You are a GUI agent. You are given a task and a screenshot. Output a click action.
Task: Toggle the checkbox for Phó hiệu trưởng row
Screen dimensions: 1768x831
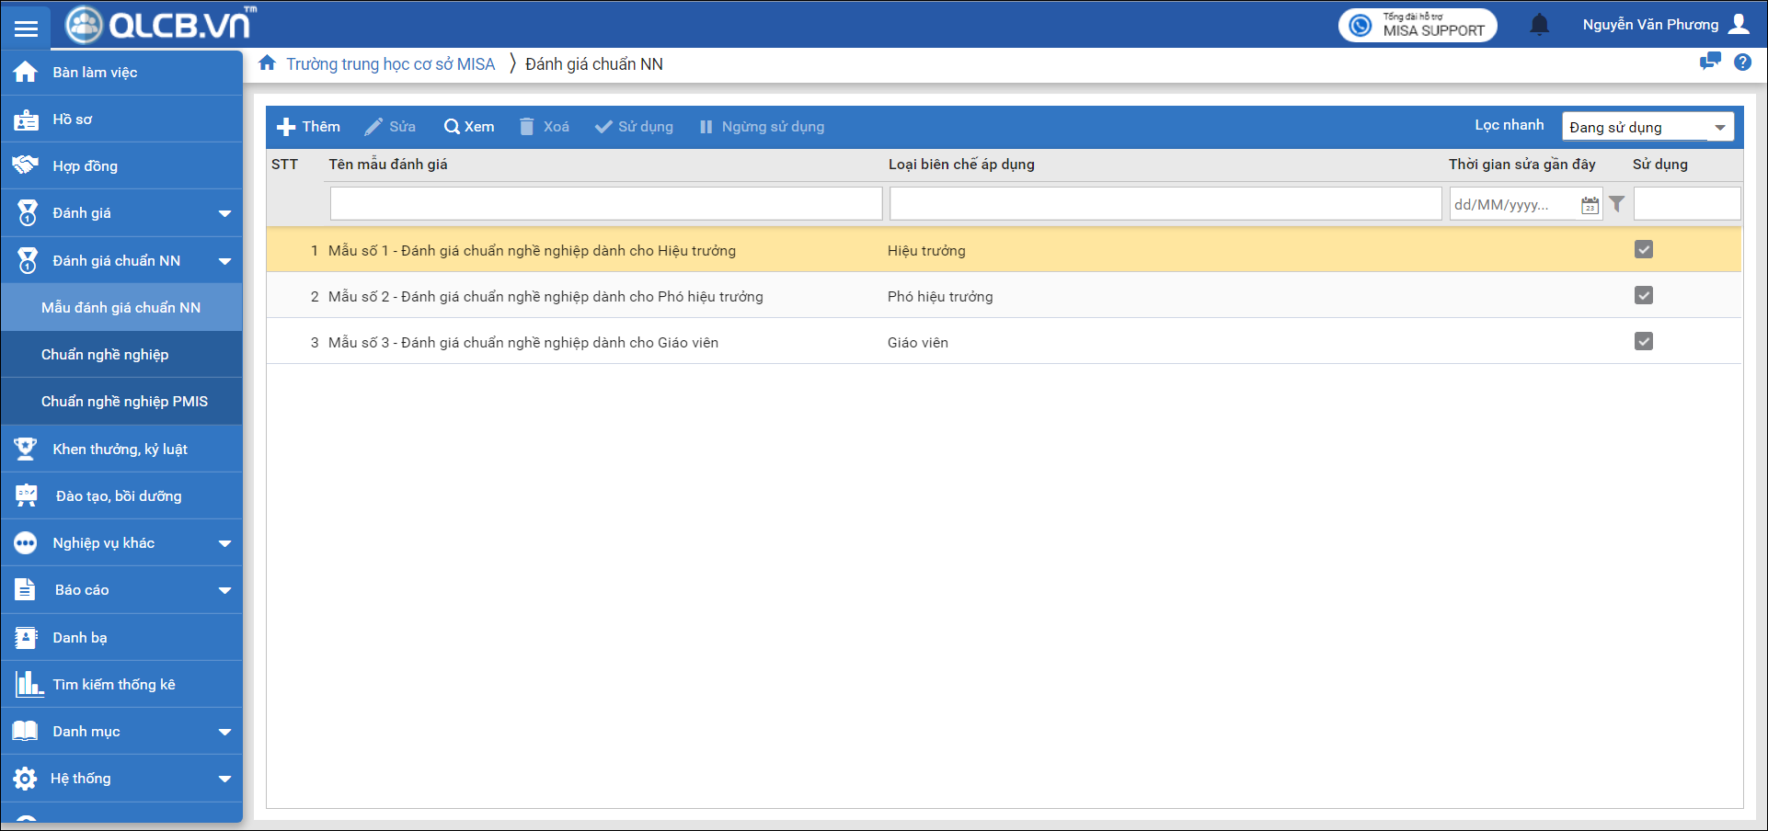click(x=1644, y=296)
